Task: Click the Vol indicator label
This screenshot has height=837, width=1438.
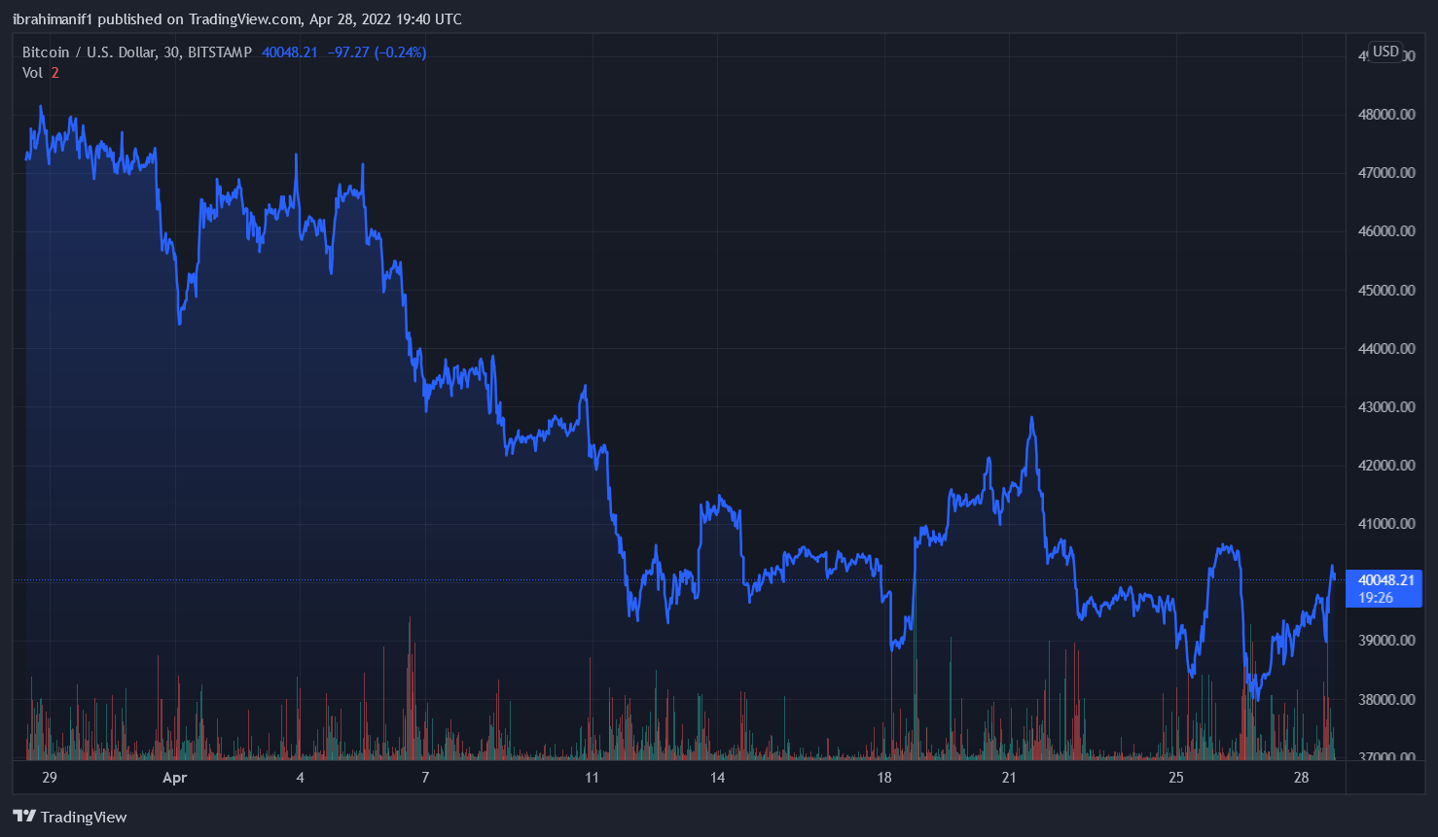Action: (32, 73)
